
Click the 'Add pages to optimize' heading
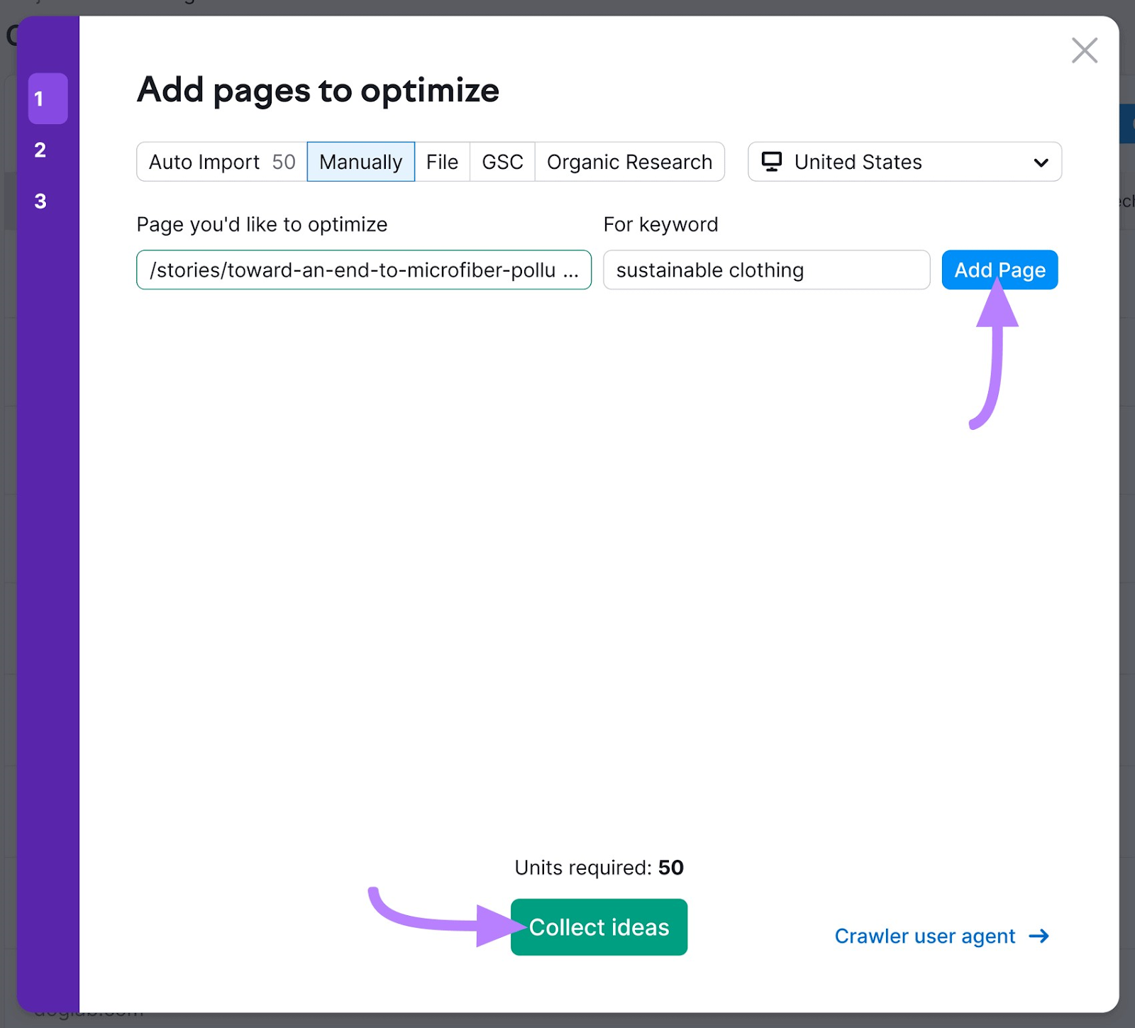(318, 90)
